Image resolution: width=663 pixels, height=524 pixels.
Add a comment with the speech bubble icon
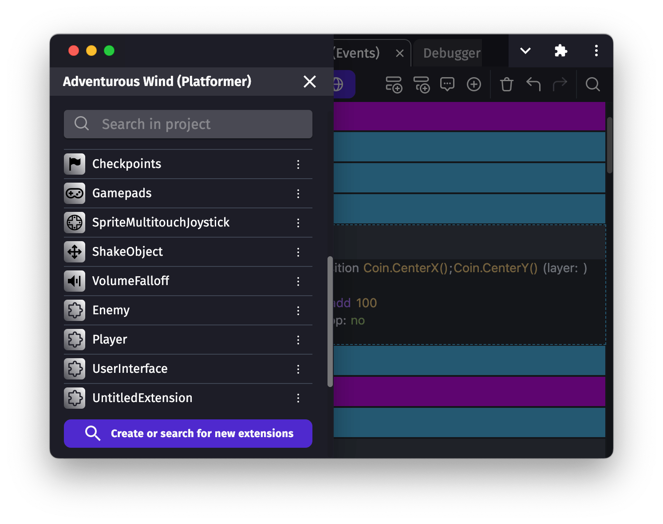pos(447,84)
